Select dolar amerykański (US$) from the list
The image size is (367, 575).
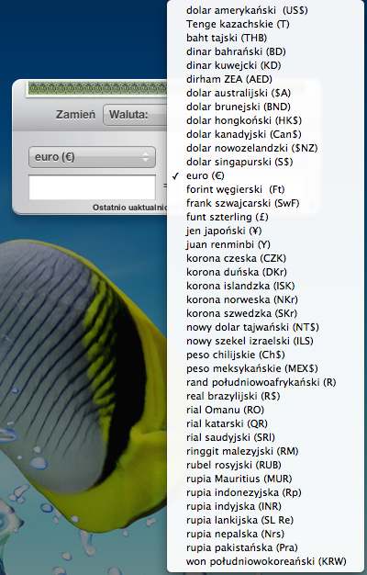265,10
